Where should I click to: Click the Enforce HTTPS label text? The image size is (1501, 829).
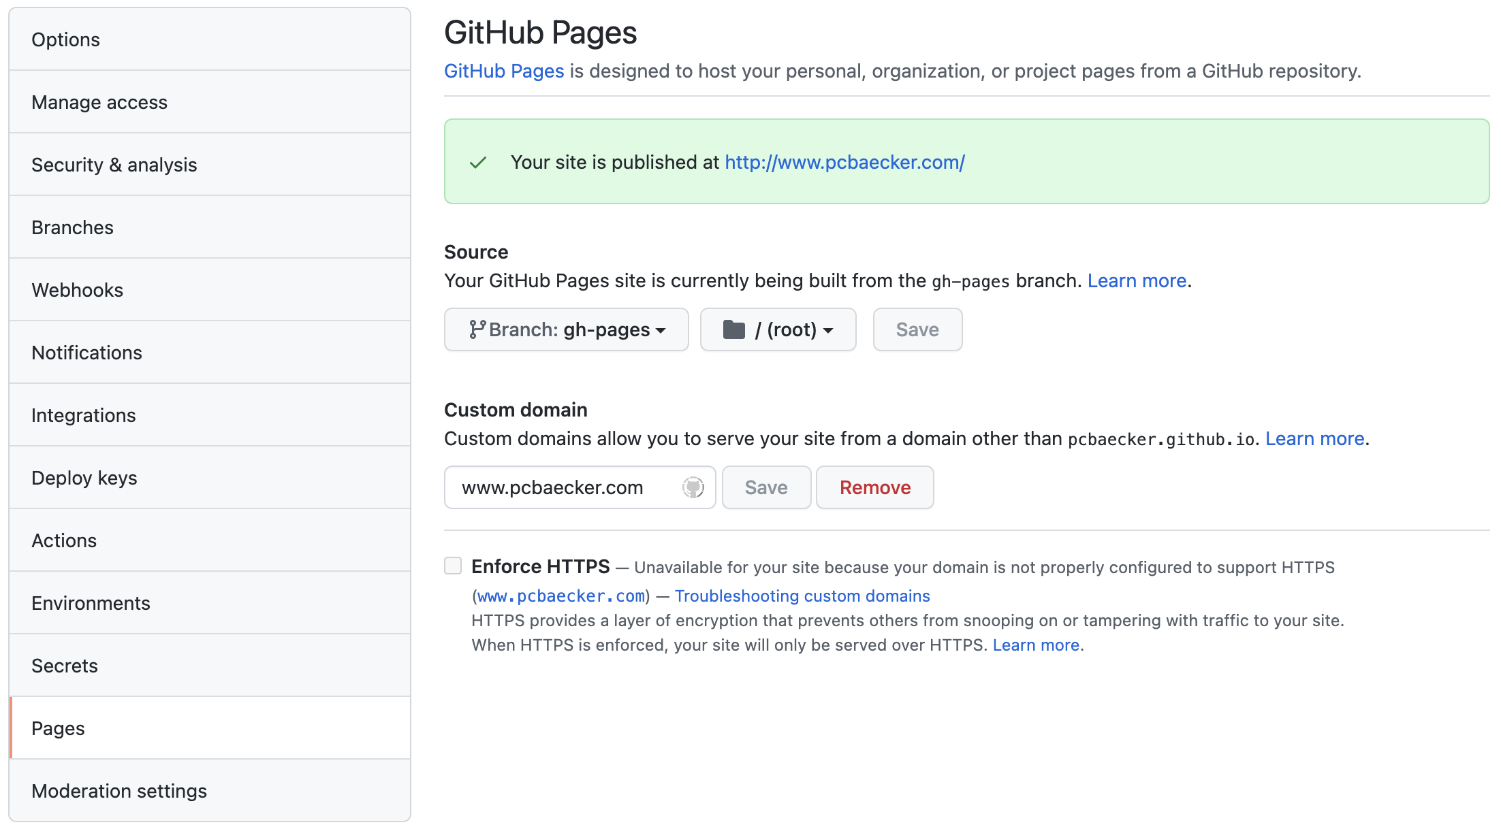pyautogui.click(x=541, y=566)
